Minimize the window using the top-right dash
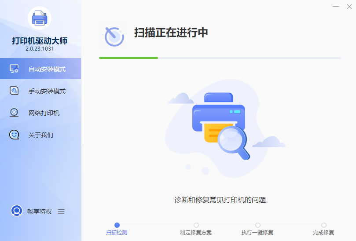Screen dimensions: 356x241 [x=336, y=6]
